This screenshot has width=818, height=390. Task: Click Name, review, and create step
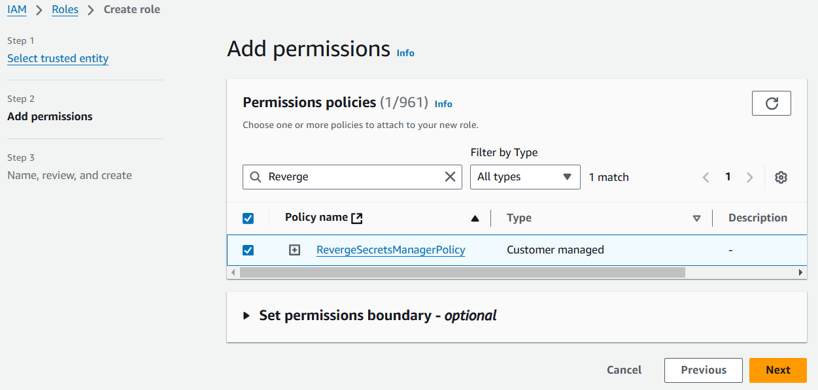pyautogui.click(x=69, y=176)
